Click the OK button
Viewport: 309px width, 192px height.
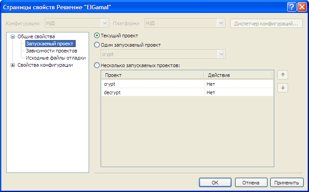pos(215,183)
